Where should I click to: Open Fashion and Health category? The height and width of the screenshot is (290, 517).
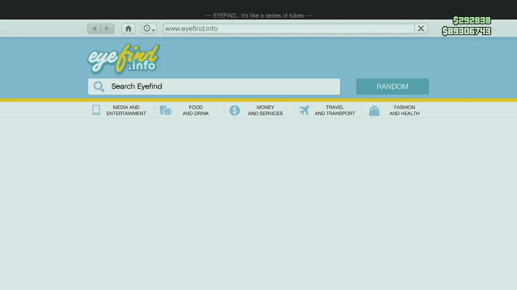(x=404, y=110)
